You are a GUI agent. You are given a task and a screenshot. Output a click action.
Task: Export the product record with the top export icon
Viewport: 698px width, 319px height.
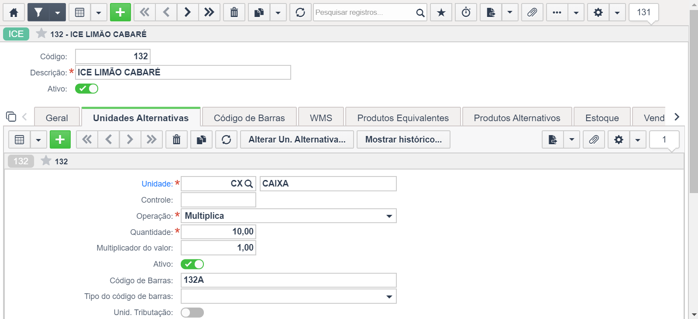point(491,12)
